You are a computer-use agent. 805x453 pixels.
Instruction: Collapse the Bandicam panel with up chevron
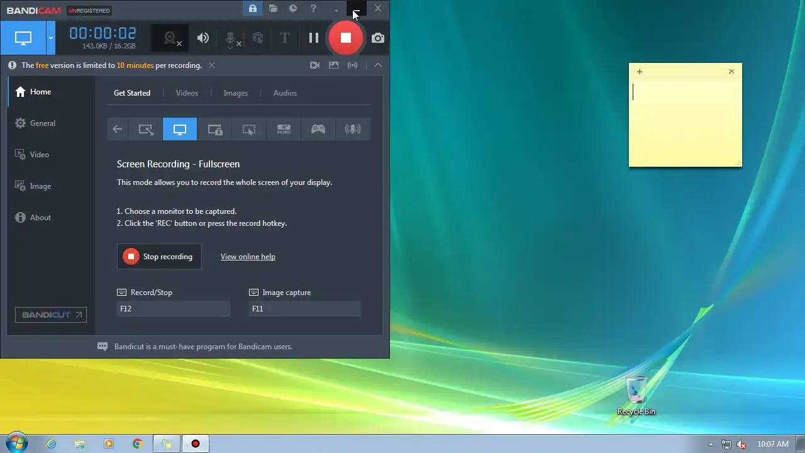378,65
